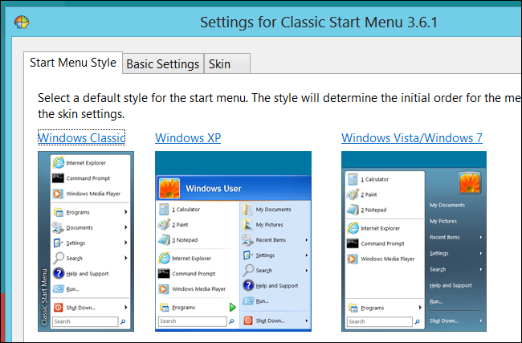Click the flower user picture in Windows XP preview
Viewport: 522px width, 343px height.
(x=169, y=188)
